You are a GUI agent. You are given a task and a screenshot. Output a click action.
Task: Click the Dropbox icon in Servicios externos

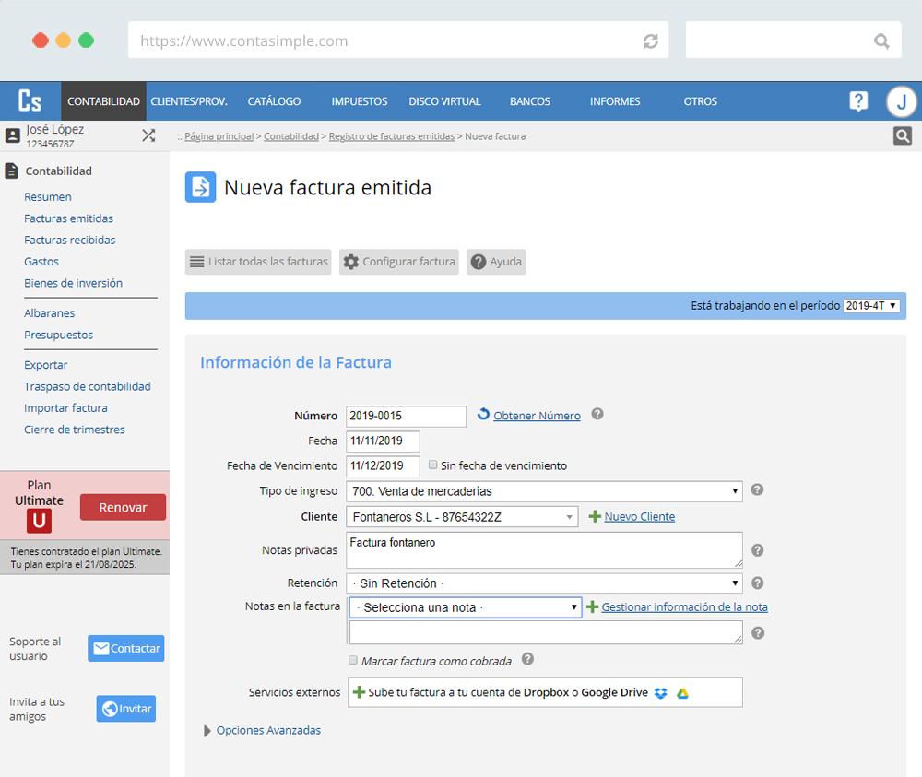(660, 692)
